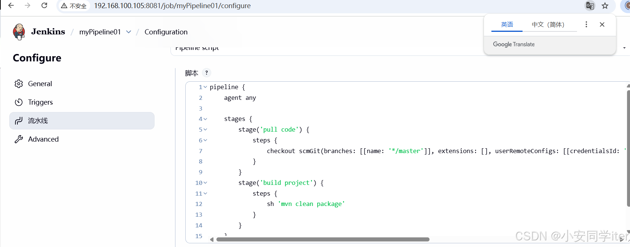
Task: Click the horizontal scrollbar of script editor
Action: [x=322, y=240]
